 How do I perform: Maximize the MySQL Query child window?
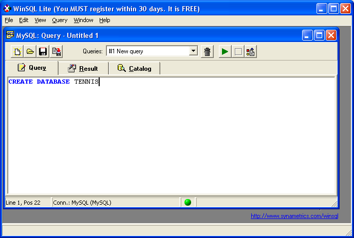tap(319, 35)
